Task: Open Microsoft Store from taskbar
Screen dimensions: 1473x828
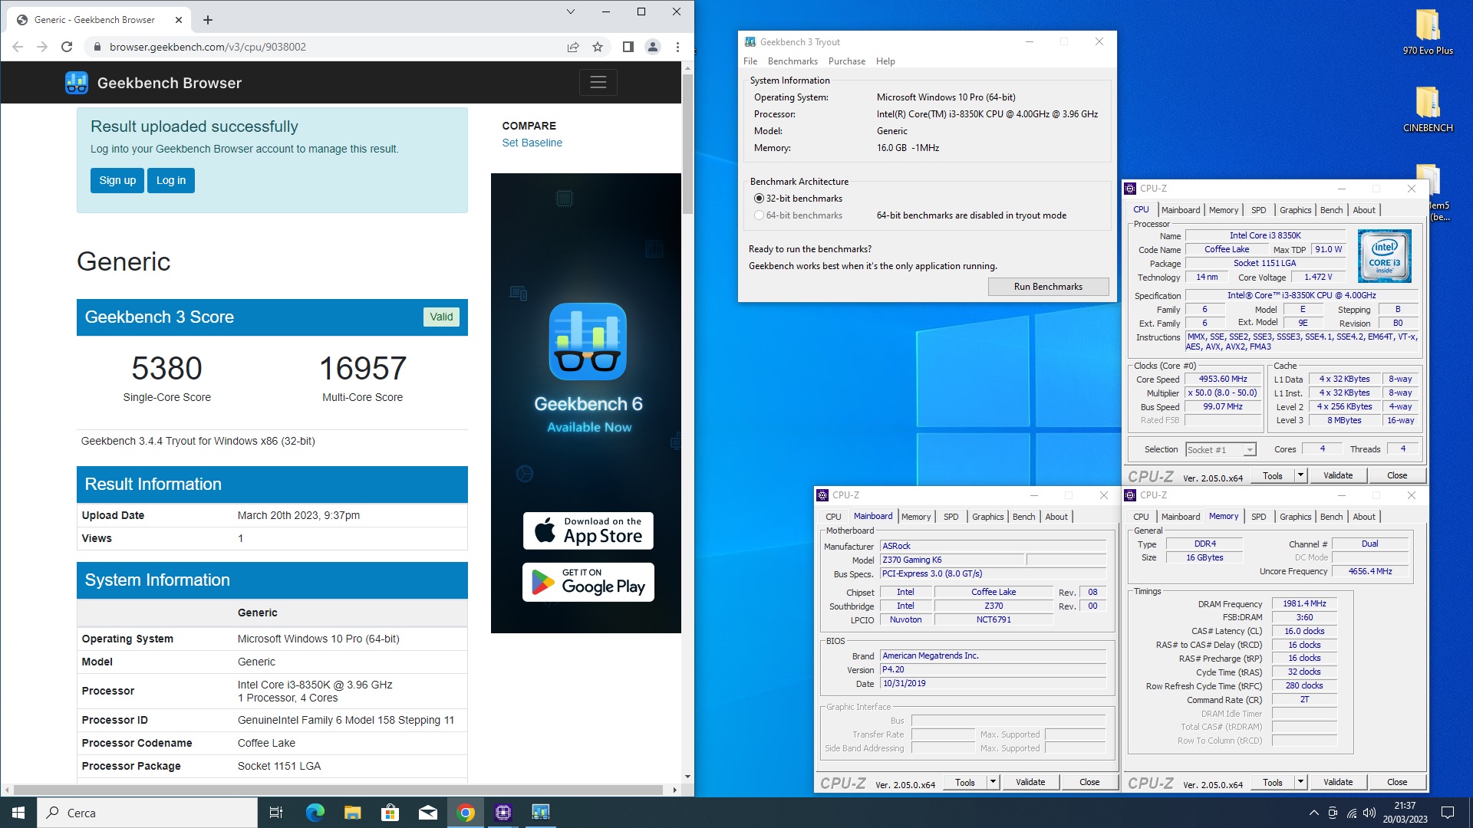Action: 390,813
